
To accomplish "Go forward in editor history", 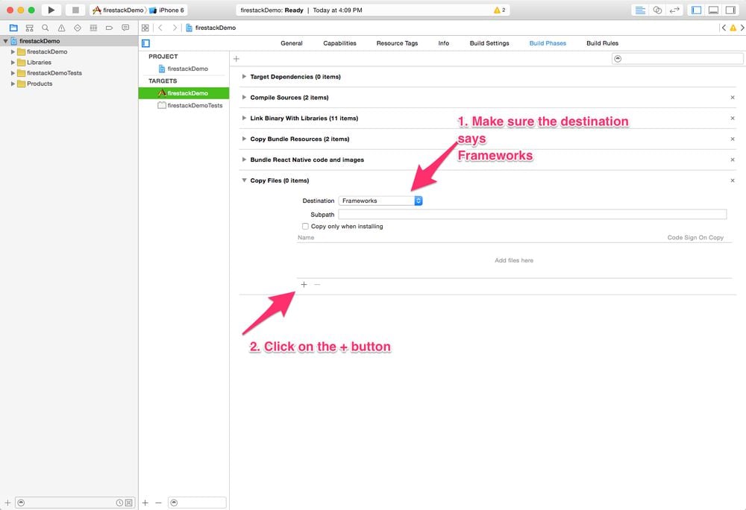I will pos(175,28).
